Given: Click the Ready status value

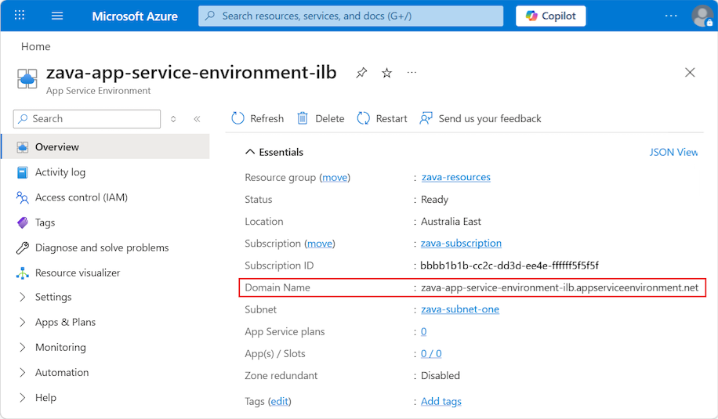Looking at the screenshot, I should (x=434, y=200).
